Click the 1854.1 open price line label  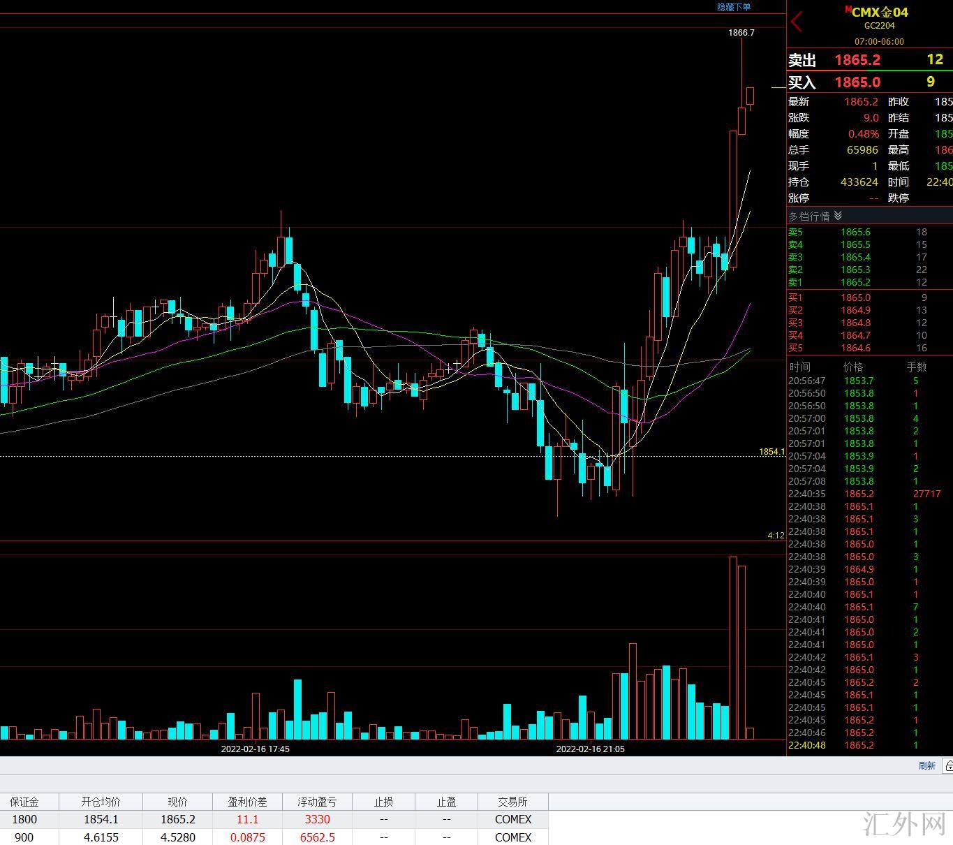771,452
